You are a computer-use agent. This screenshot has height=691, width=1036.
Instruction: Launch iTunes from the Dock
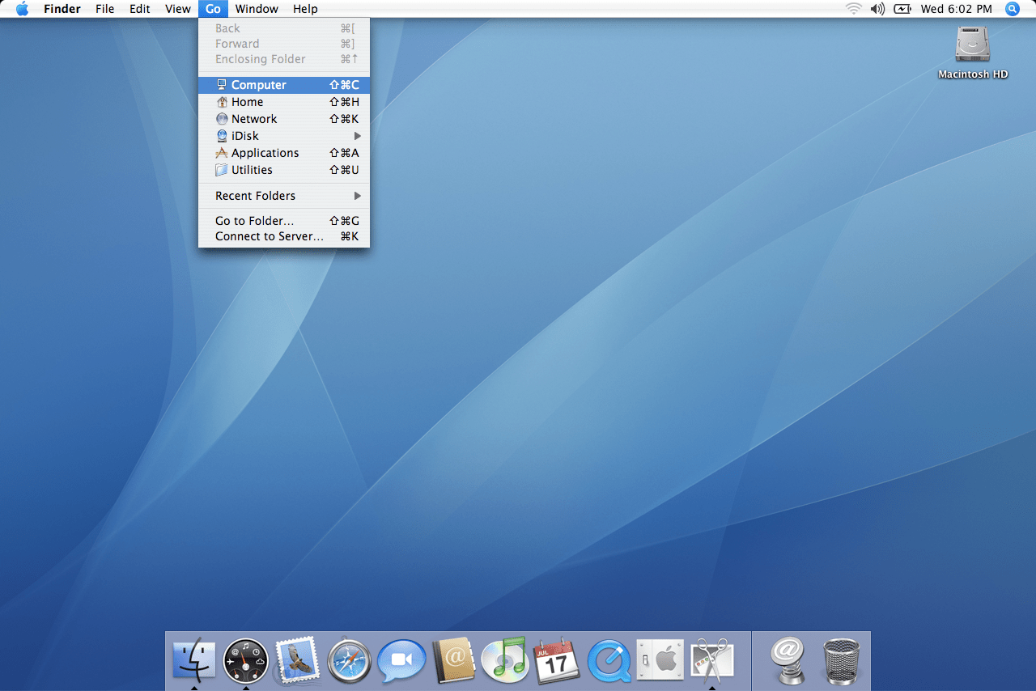[505, 660]
